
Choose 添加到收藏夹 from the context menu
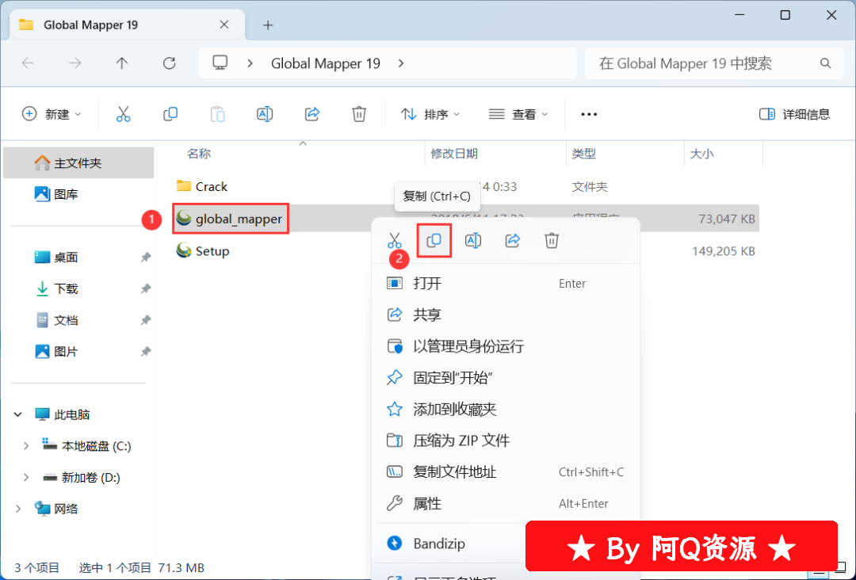click(506, 409)
